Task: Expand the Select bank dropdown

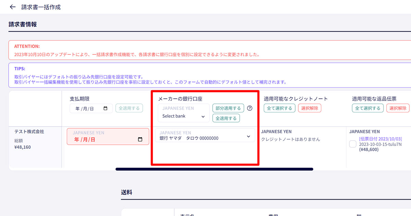Action: click(x=184, y=113)
